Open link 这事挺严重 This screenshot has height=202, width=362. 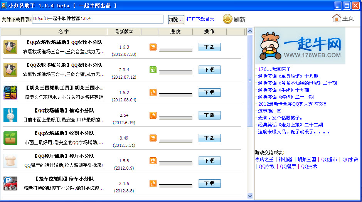coord(269,111)
